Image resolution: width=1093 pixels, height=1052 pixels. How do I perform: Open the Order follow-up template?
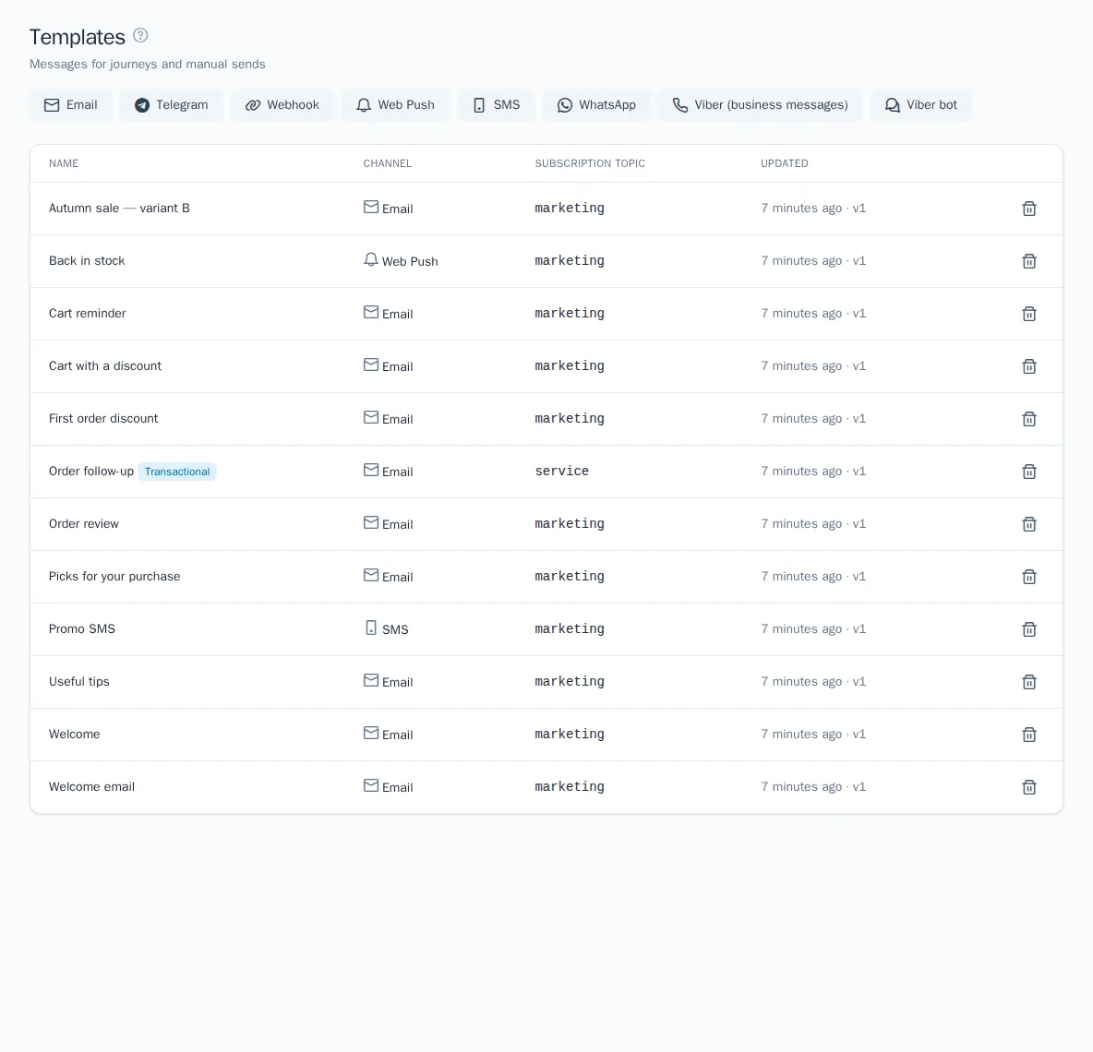[91, 471]
